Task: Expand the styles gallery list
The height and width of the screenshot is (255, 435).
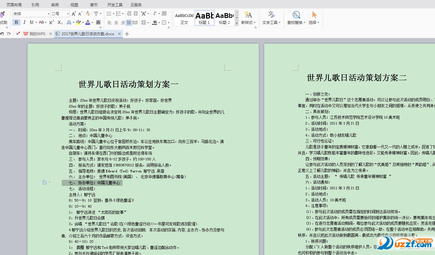Action: pos(237,23)
